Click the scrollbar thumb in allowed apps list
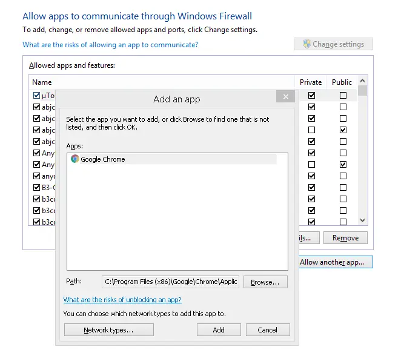 [x=363, y=91]
